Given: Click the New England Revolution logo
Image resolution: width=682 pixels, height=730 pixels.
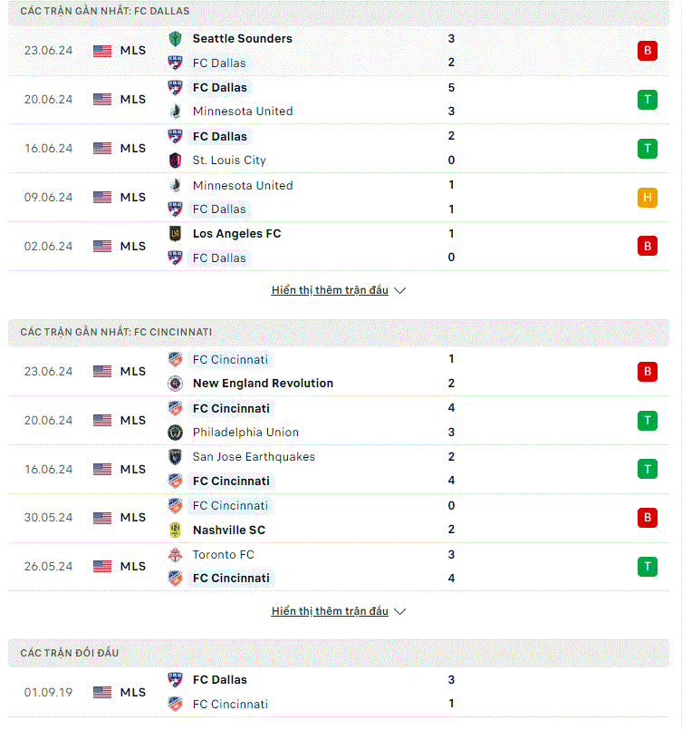Looking at the screenshot, I should [x=176, y=384].
